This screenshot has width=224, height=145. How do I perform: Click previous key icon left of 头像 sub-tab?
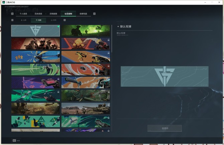point(12,20)
